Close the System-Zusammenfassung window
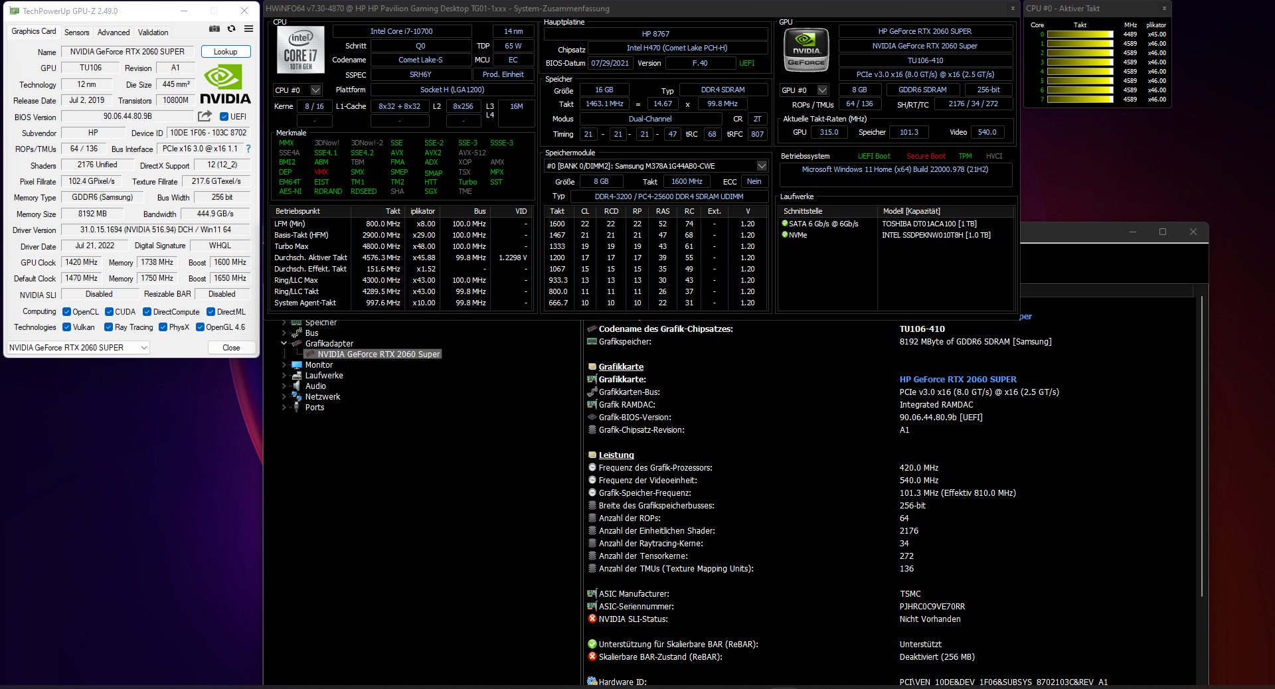1275x689 pixels. tap(1013, 9)
